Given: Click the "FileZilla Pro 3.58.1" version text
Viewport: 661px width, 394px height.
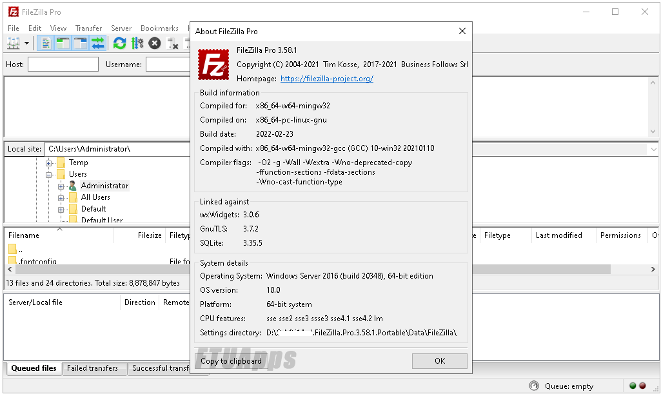Looking at the screenshot, I should click(267, 50).
